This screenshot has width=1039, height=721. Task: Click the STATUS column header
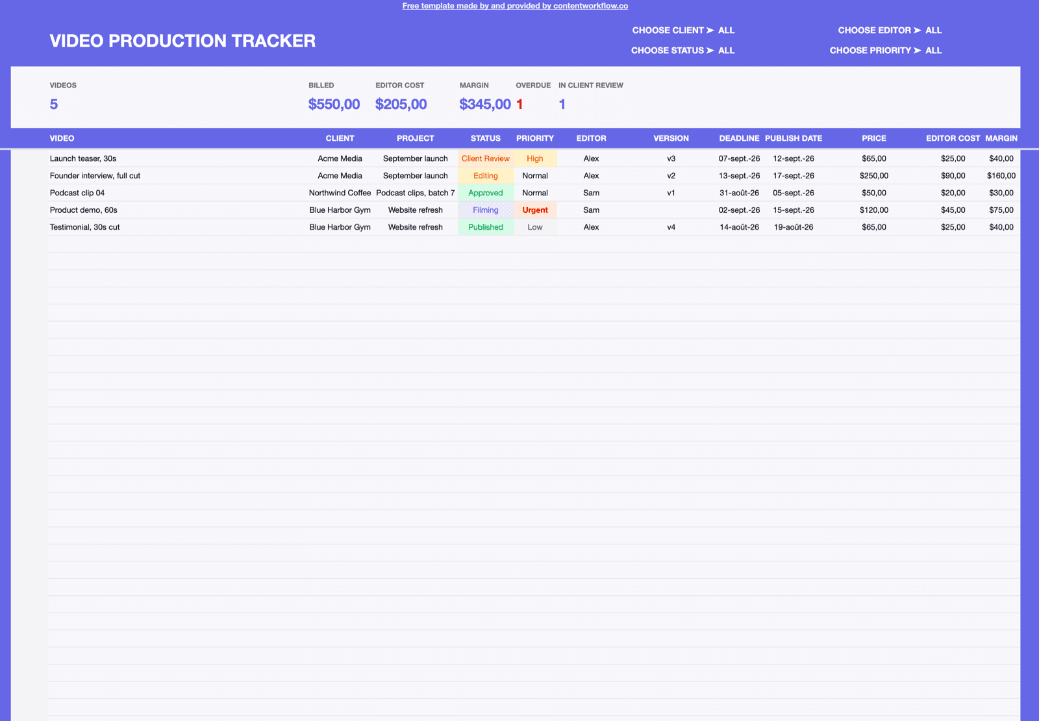[486, 138]
